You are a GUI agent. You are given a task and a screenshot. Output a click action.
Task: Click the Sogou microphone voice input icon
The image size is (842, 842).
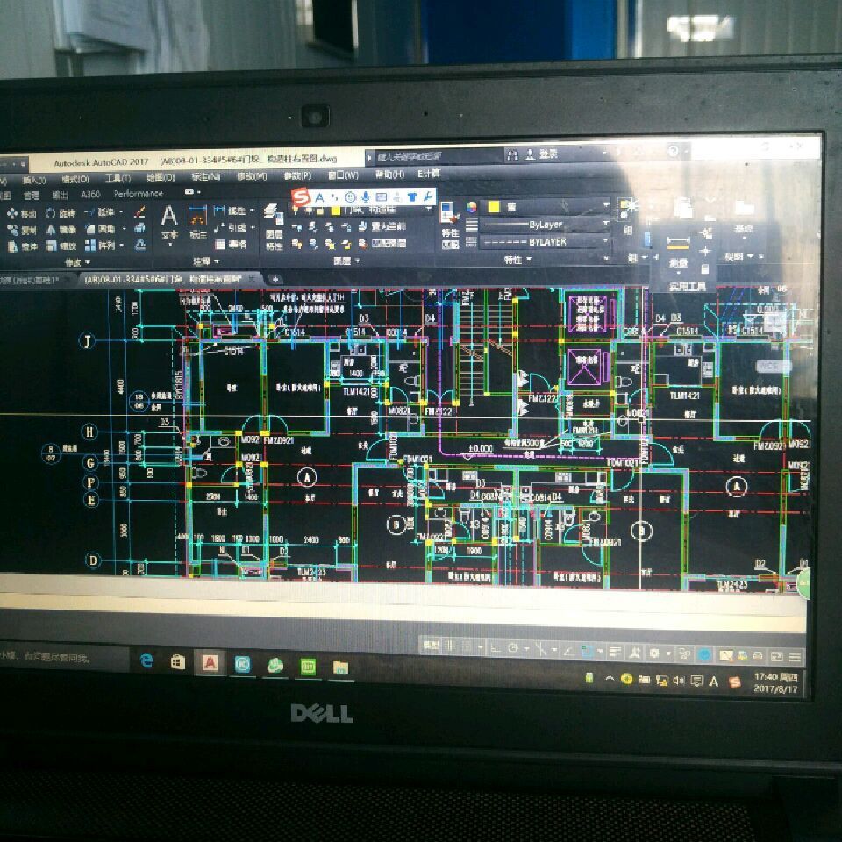click(x=365, y=197)
